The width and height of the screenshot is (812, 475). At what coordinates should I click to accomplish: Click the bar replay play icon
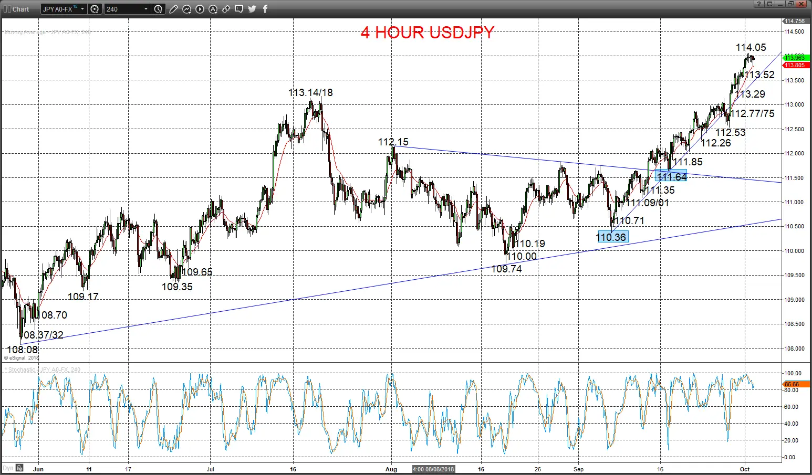[200, 9]
